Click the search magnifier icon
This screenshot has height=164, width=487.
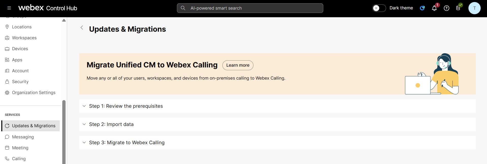(x=183, y=8)
